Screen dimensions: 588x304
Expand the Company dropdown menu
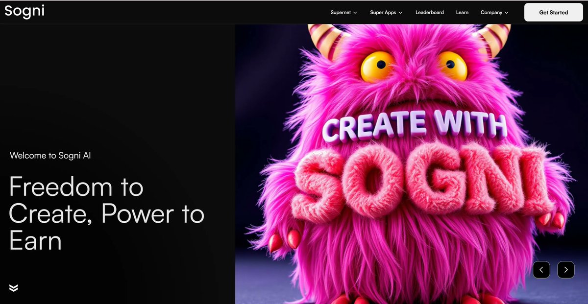coord(494,12)
